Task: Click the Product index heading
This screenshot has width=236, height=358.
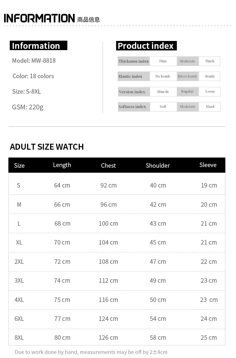Action: [x=146, y=46]
